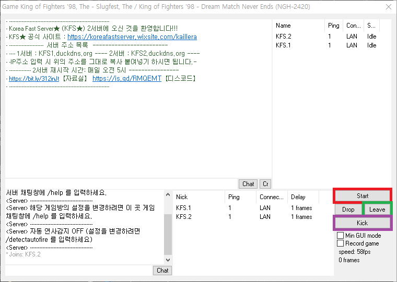Click the '0 frames' status text

pyautogui.click(x=349, y=260)
